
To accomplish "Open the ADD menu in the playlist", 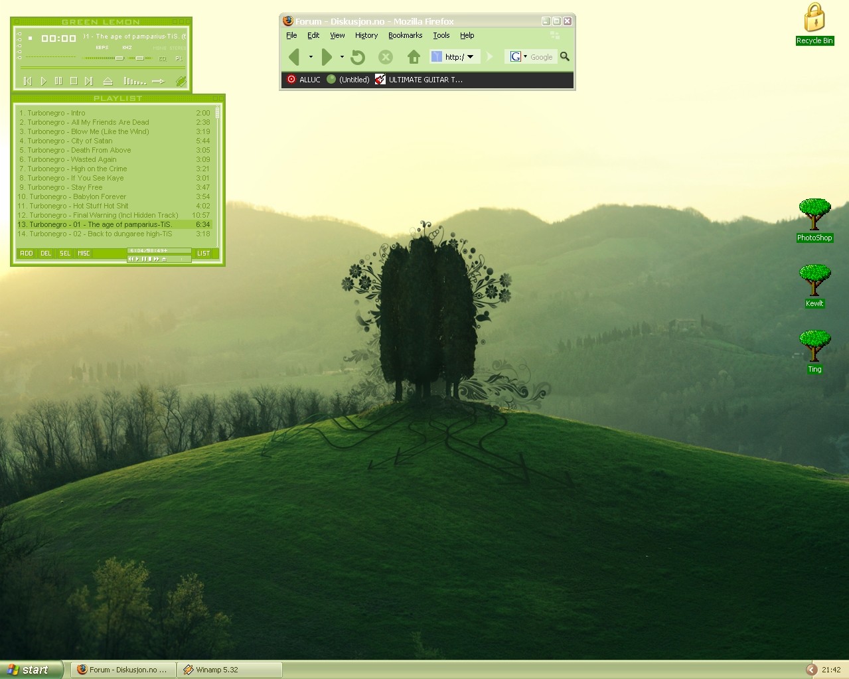I will pos(27,253).
